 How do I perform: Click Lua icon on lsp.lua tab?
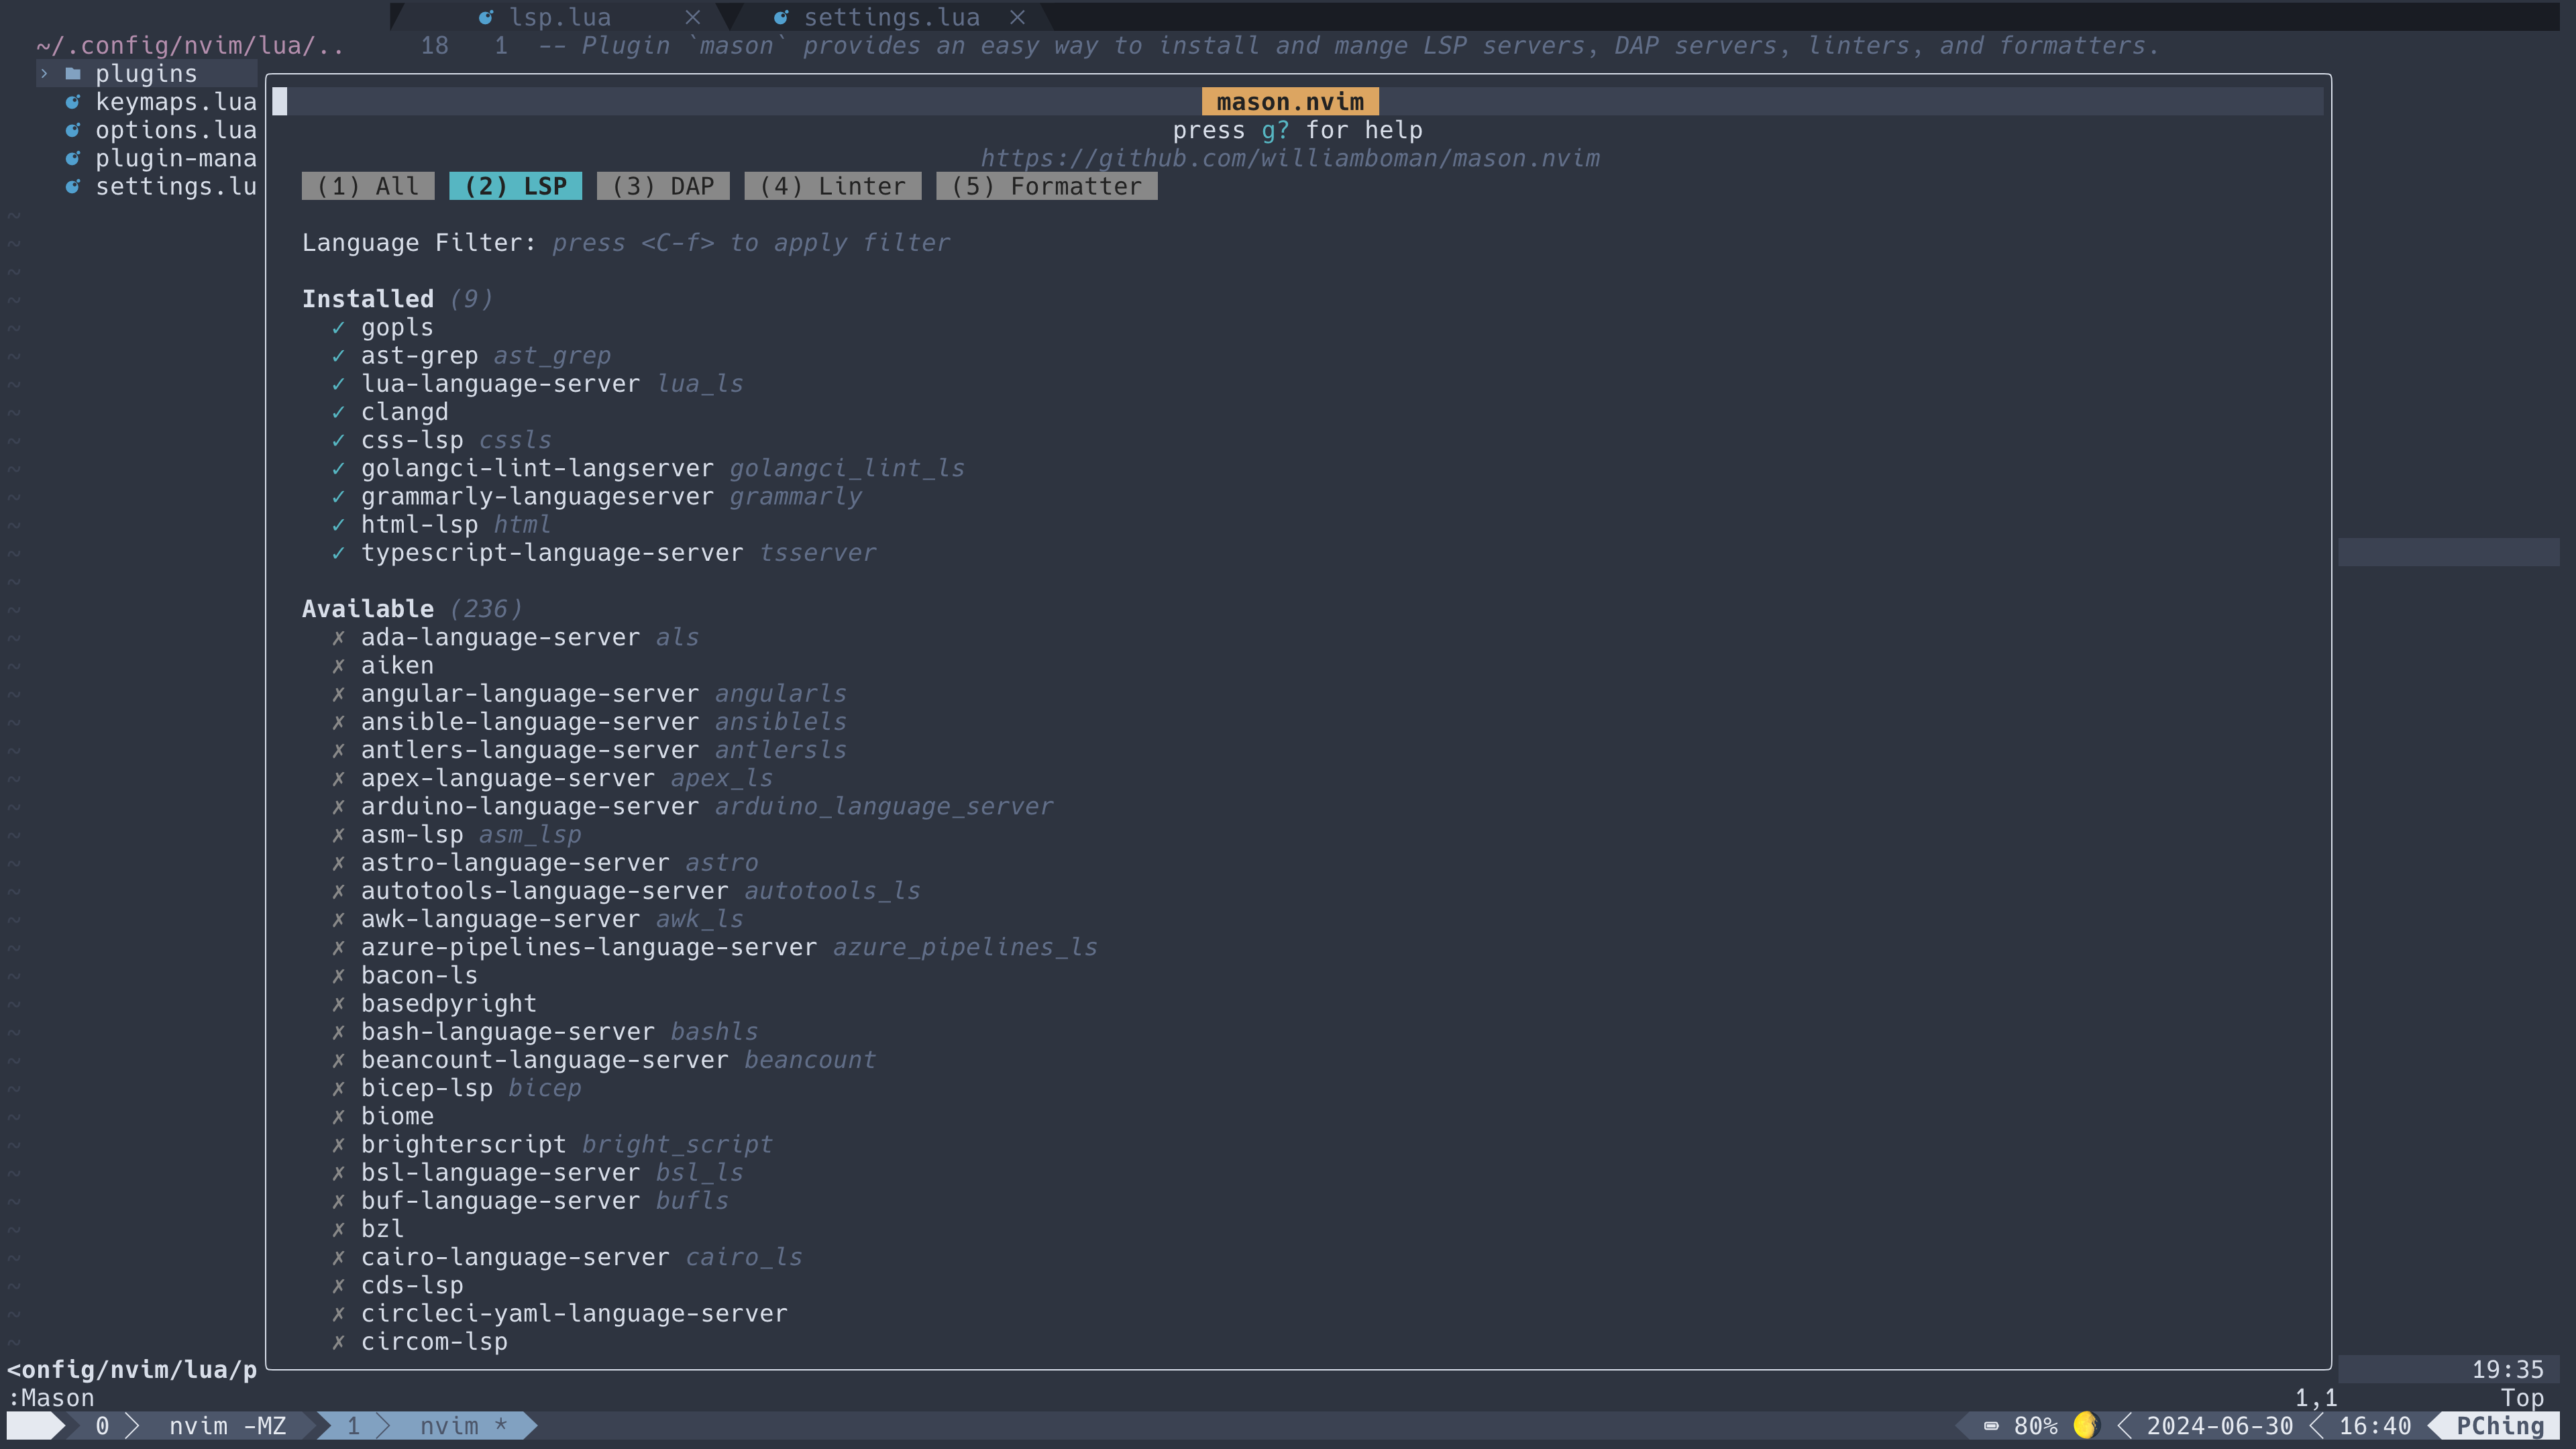coord(486,17)
